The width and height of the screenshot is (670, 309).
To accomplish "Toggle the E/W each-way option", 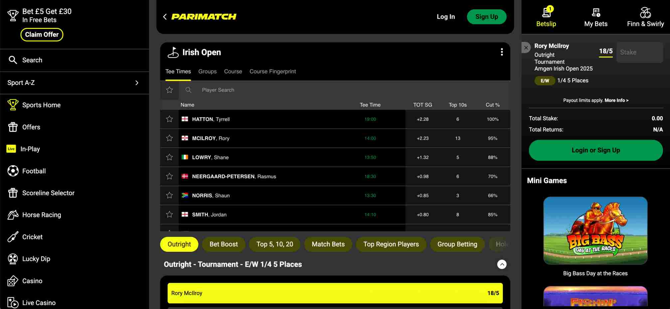I will (x=545, y=80).
